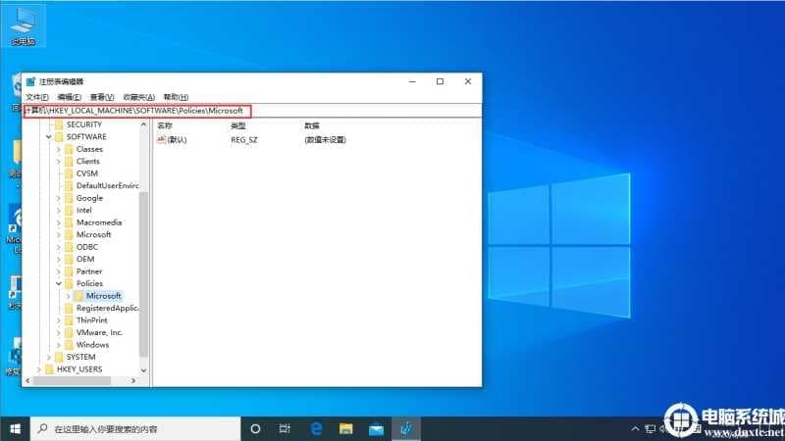Click the registry address path field
The image size is (785, 441).
pyautogui.click(x=253, y=111)
